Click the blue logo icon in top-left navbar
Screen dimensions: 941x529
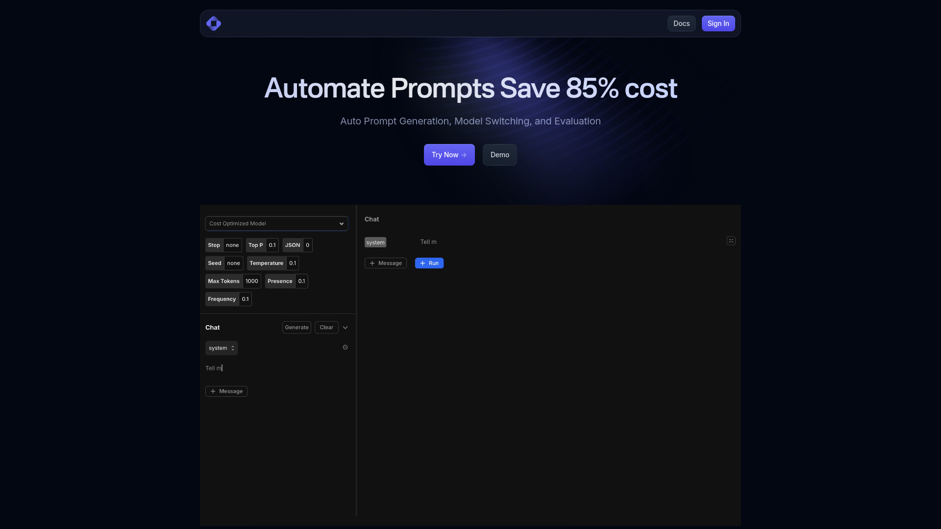(x=214, y=23)
